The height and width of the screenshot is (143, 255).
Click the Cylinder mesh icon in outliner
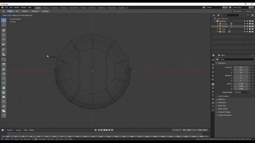tap(220, 27)
